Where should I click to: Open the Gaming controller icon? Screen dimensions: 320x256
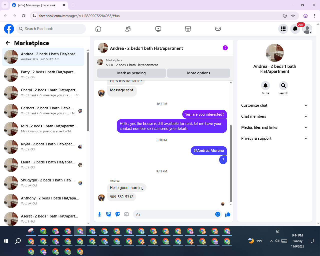(218, 29)
